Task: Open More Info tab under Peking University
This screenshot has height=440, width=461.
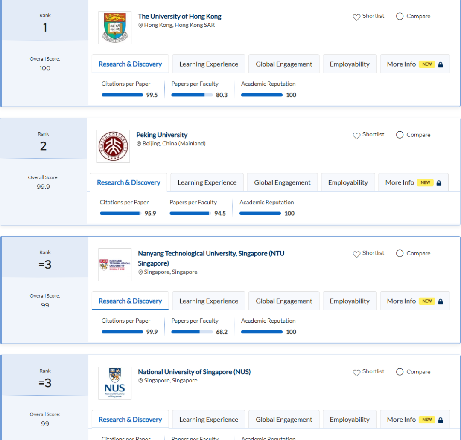Action: (x=413, y=183)
